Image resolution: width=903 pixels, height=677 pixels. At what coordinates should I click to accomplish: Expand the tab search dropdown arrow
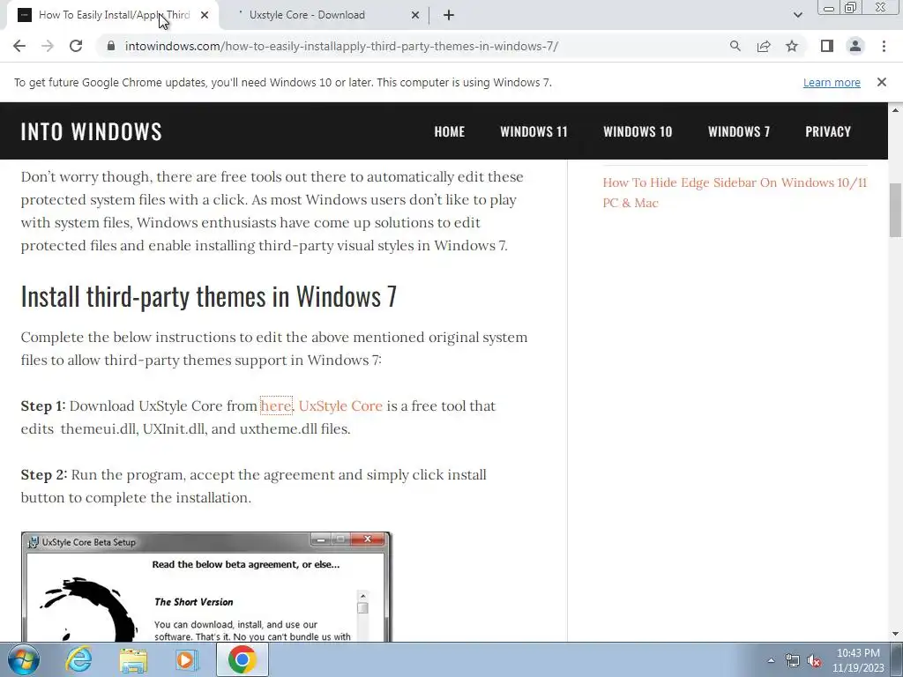pyautogui.click(x=797, y=15)
